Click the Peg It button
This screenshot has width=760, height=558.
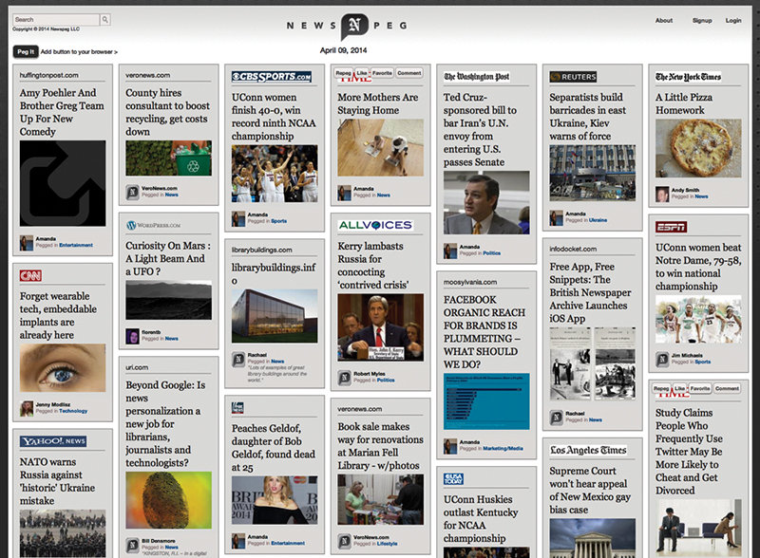pos(26,51)
